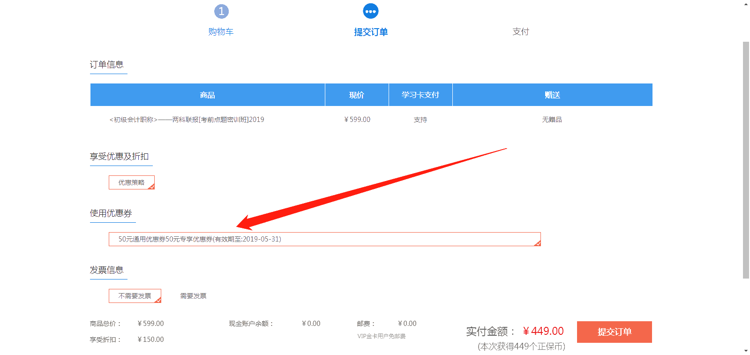Image resolution: width=750 pixels, height=355 pixels.
Task: Open the 初级会计职称 两科联报 product name
Action: pos(187,120)
